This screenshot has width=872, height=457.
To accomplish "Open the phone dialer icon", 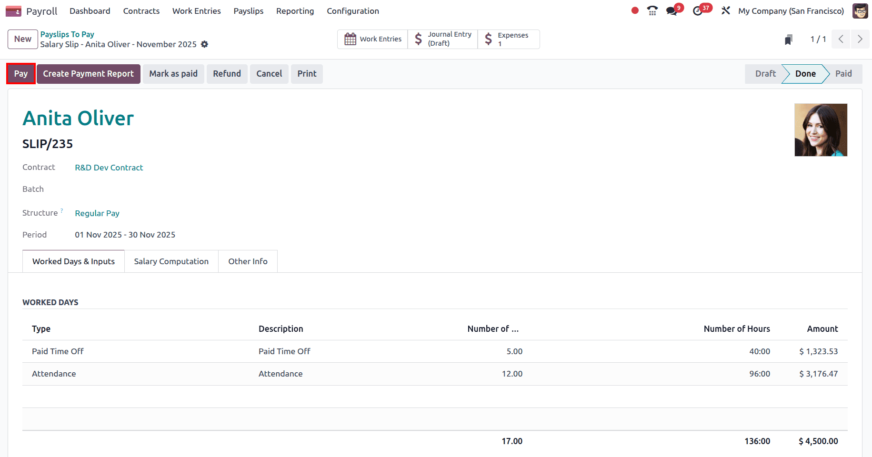I will click(x=652, y=10).
